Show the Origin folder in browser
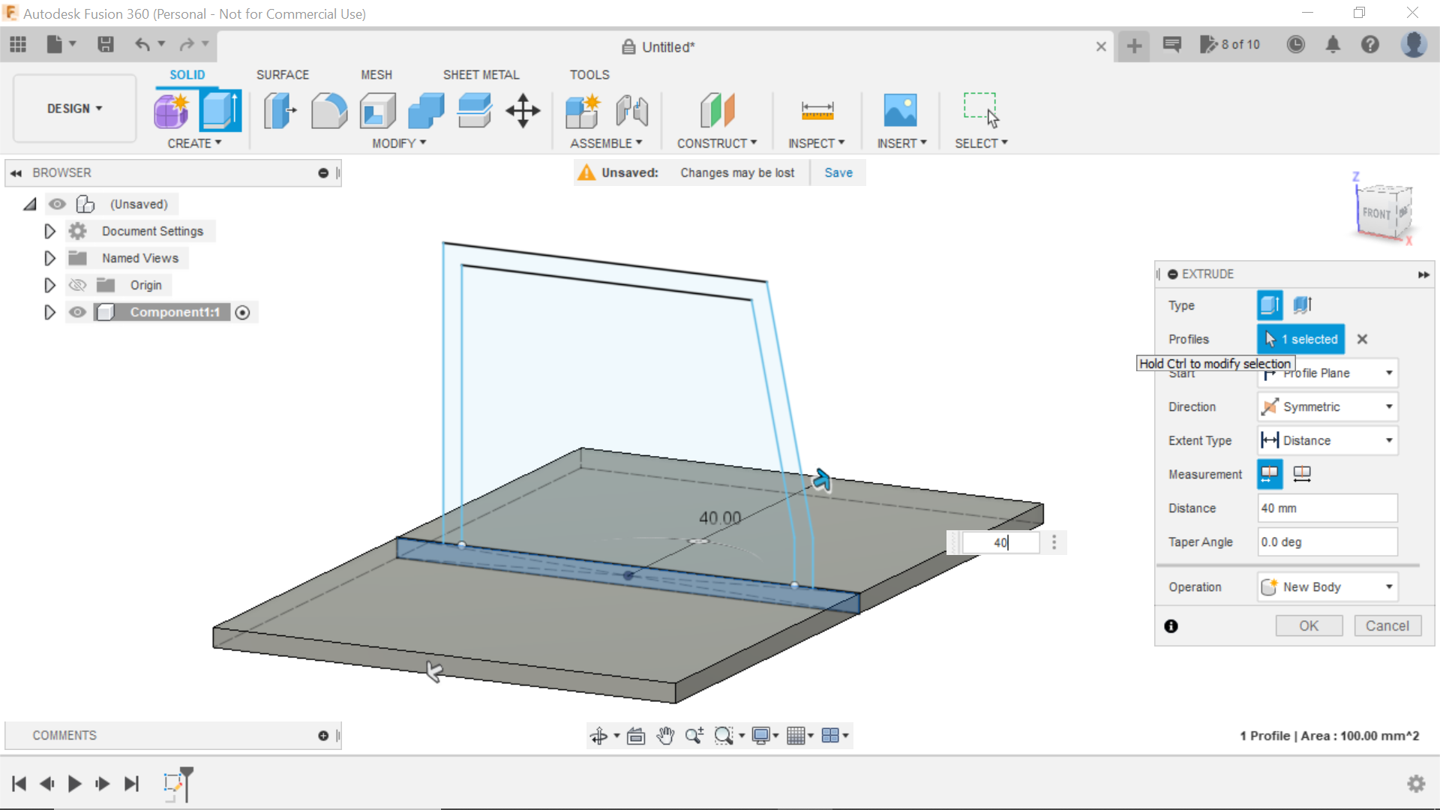Image resolution: width=1440 pixels, height=810 pixels. 77,285
